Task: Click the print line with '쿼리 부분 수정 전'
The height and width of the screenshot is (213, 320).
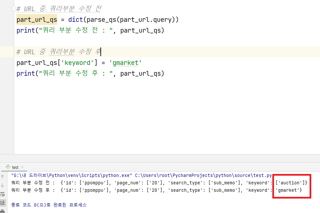Action: pos(90,30)
